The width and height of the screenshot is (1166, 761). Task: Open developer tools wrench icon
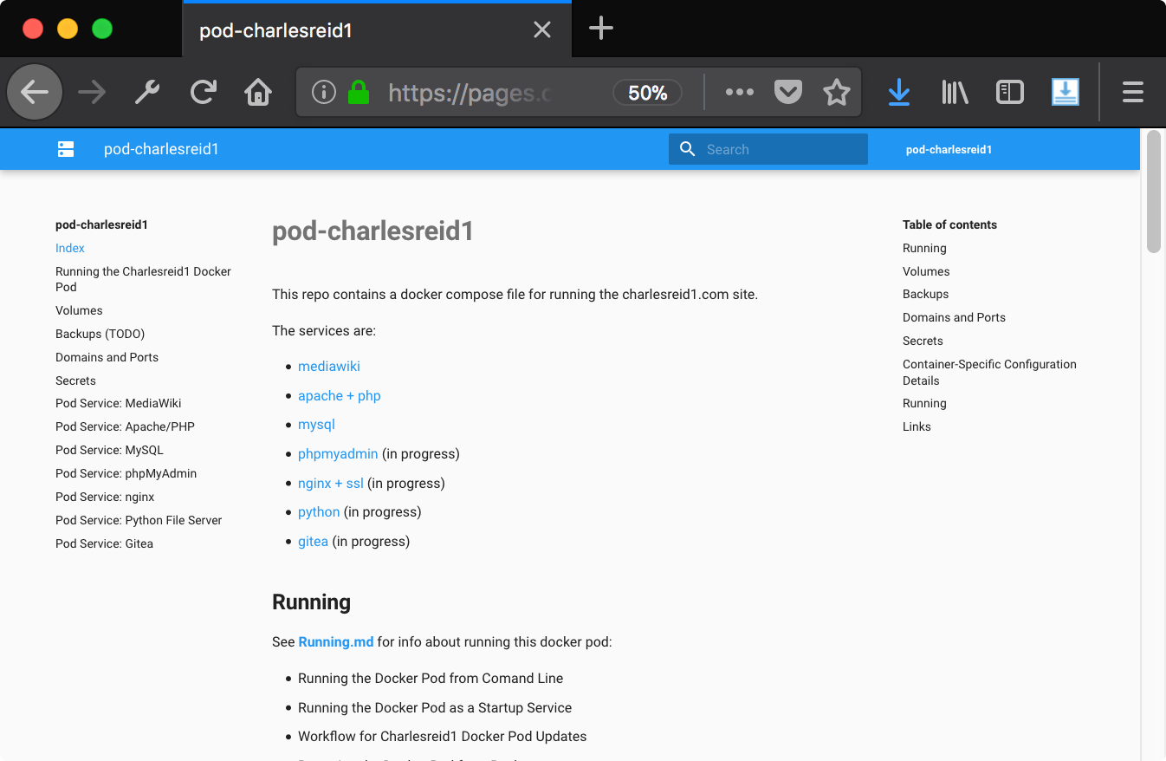(x=147, y=92)
